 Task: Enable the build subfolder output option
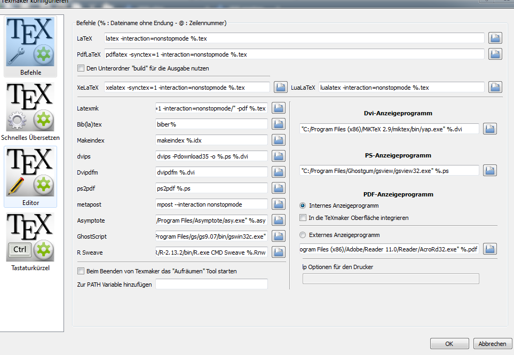point(81,68)
